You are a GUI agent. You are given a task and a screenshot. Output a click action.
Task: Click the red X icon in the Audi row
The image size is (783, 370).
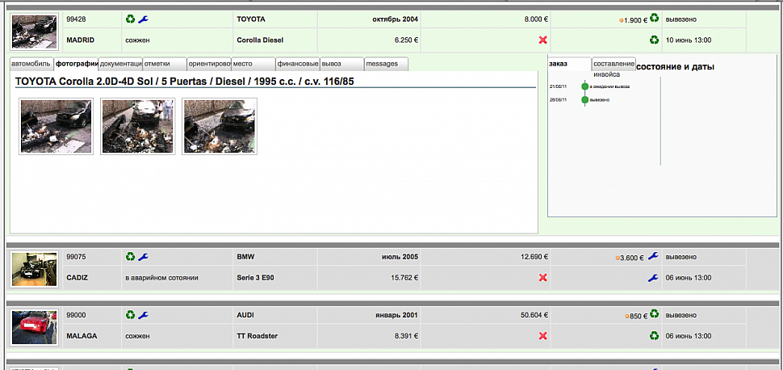tap(542, 336)
